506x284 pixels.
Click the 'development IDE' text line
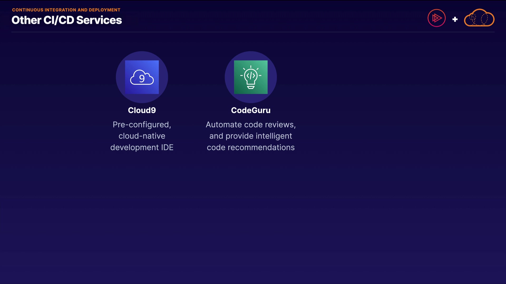pos(142,147)
